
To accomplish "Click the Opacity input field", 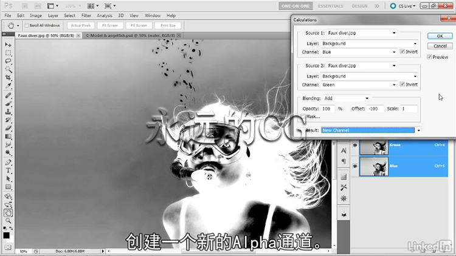I will point(328,109).
